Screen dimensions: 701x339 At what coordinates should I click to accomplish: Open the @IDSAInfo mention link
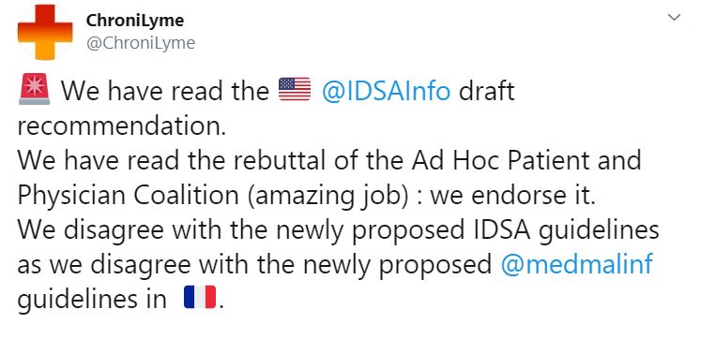(x=386, y=91)
